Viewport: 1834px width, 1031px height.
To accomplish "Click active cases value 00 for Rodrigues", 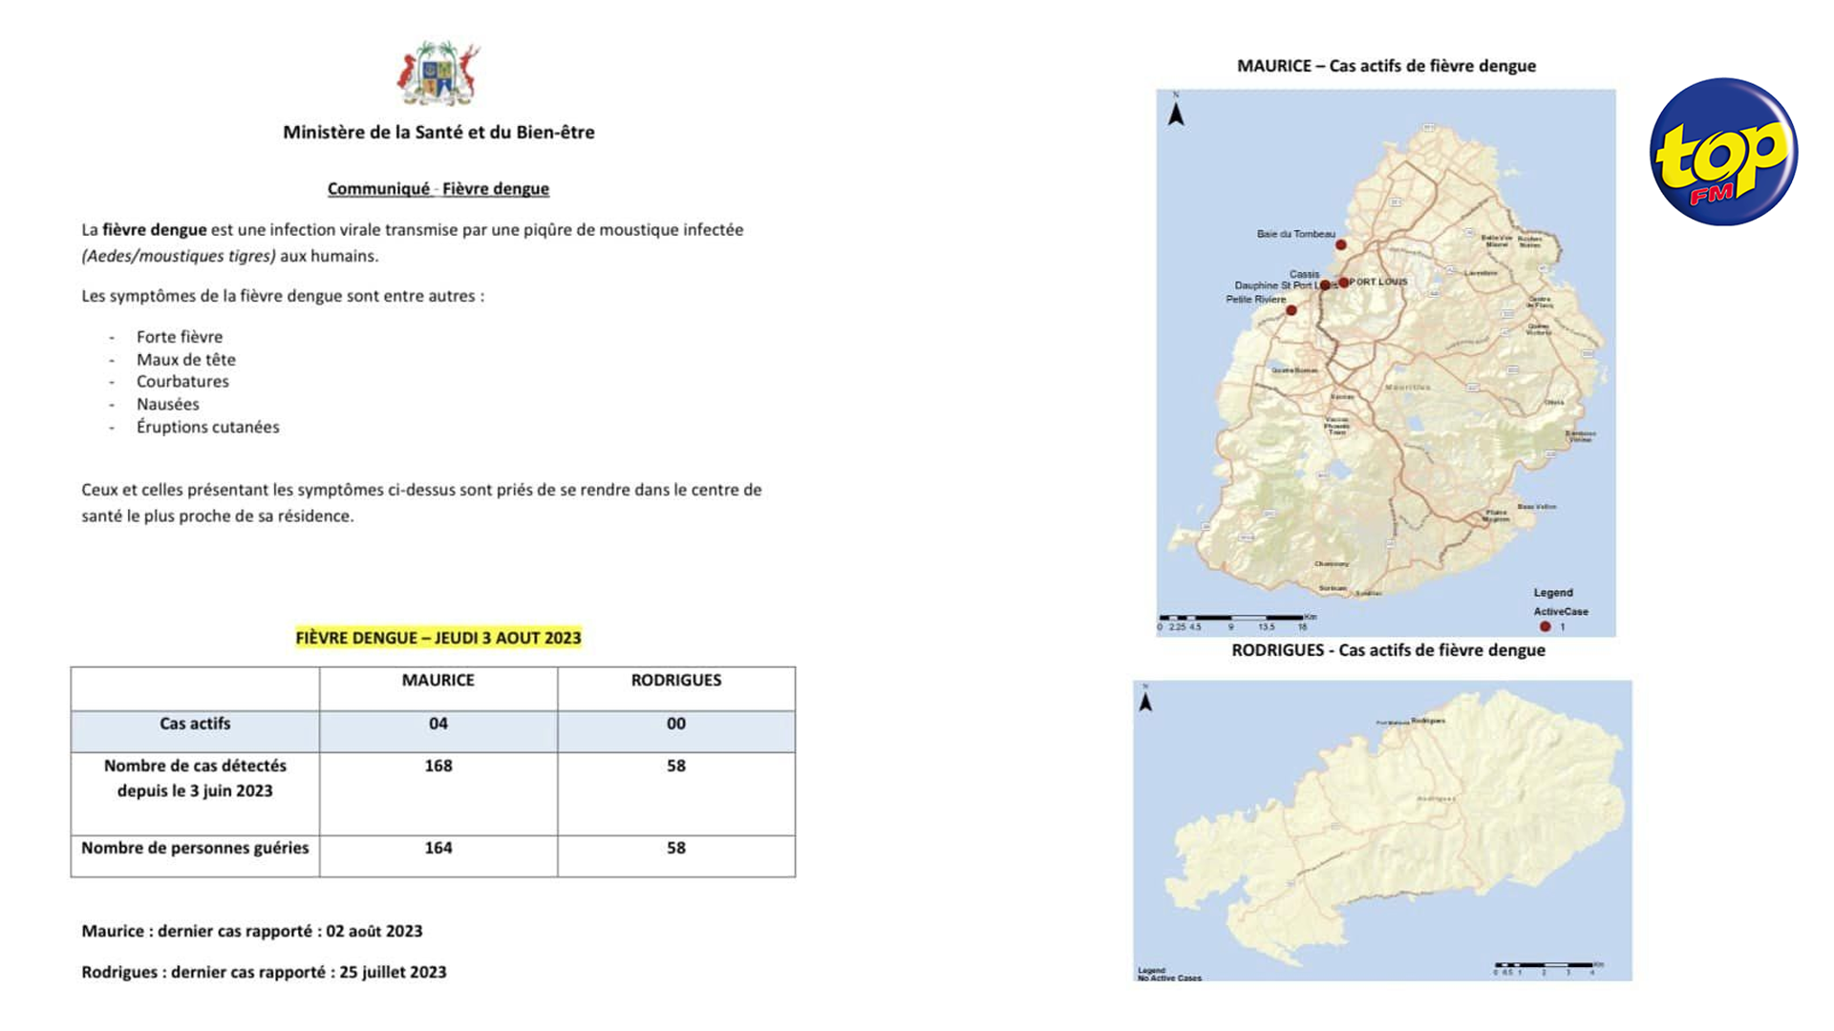I will [676, 724].
